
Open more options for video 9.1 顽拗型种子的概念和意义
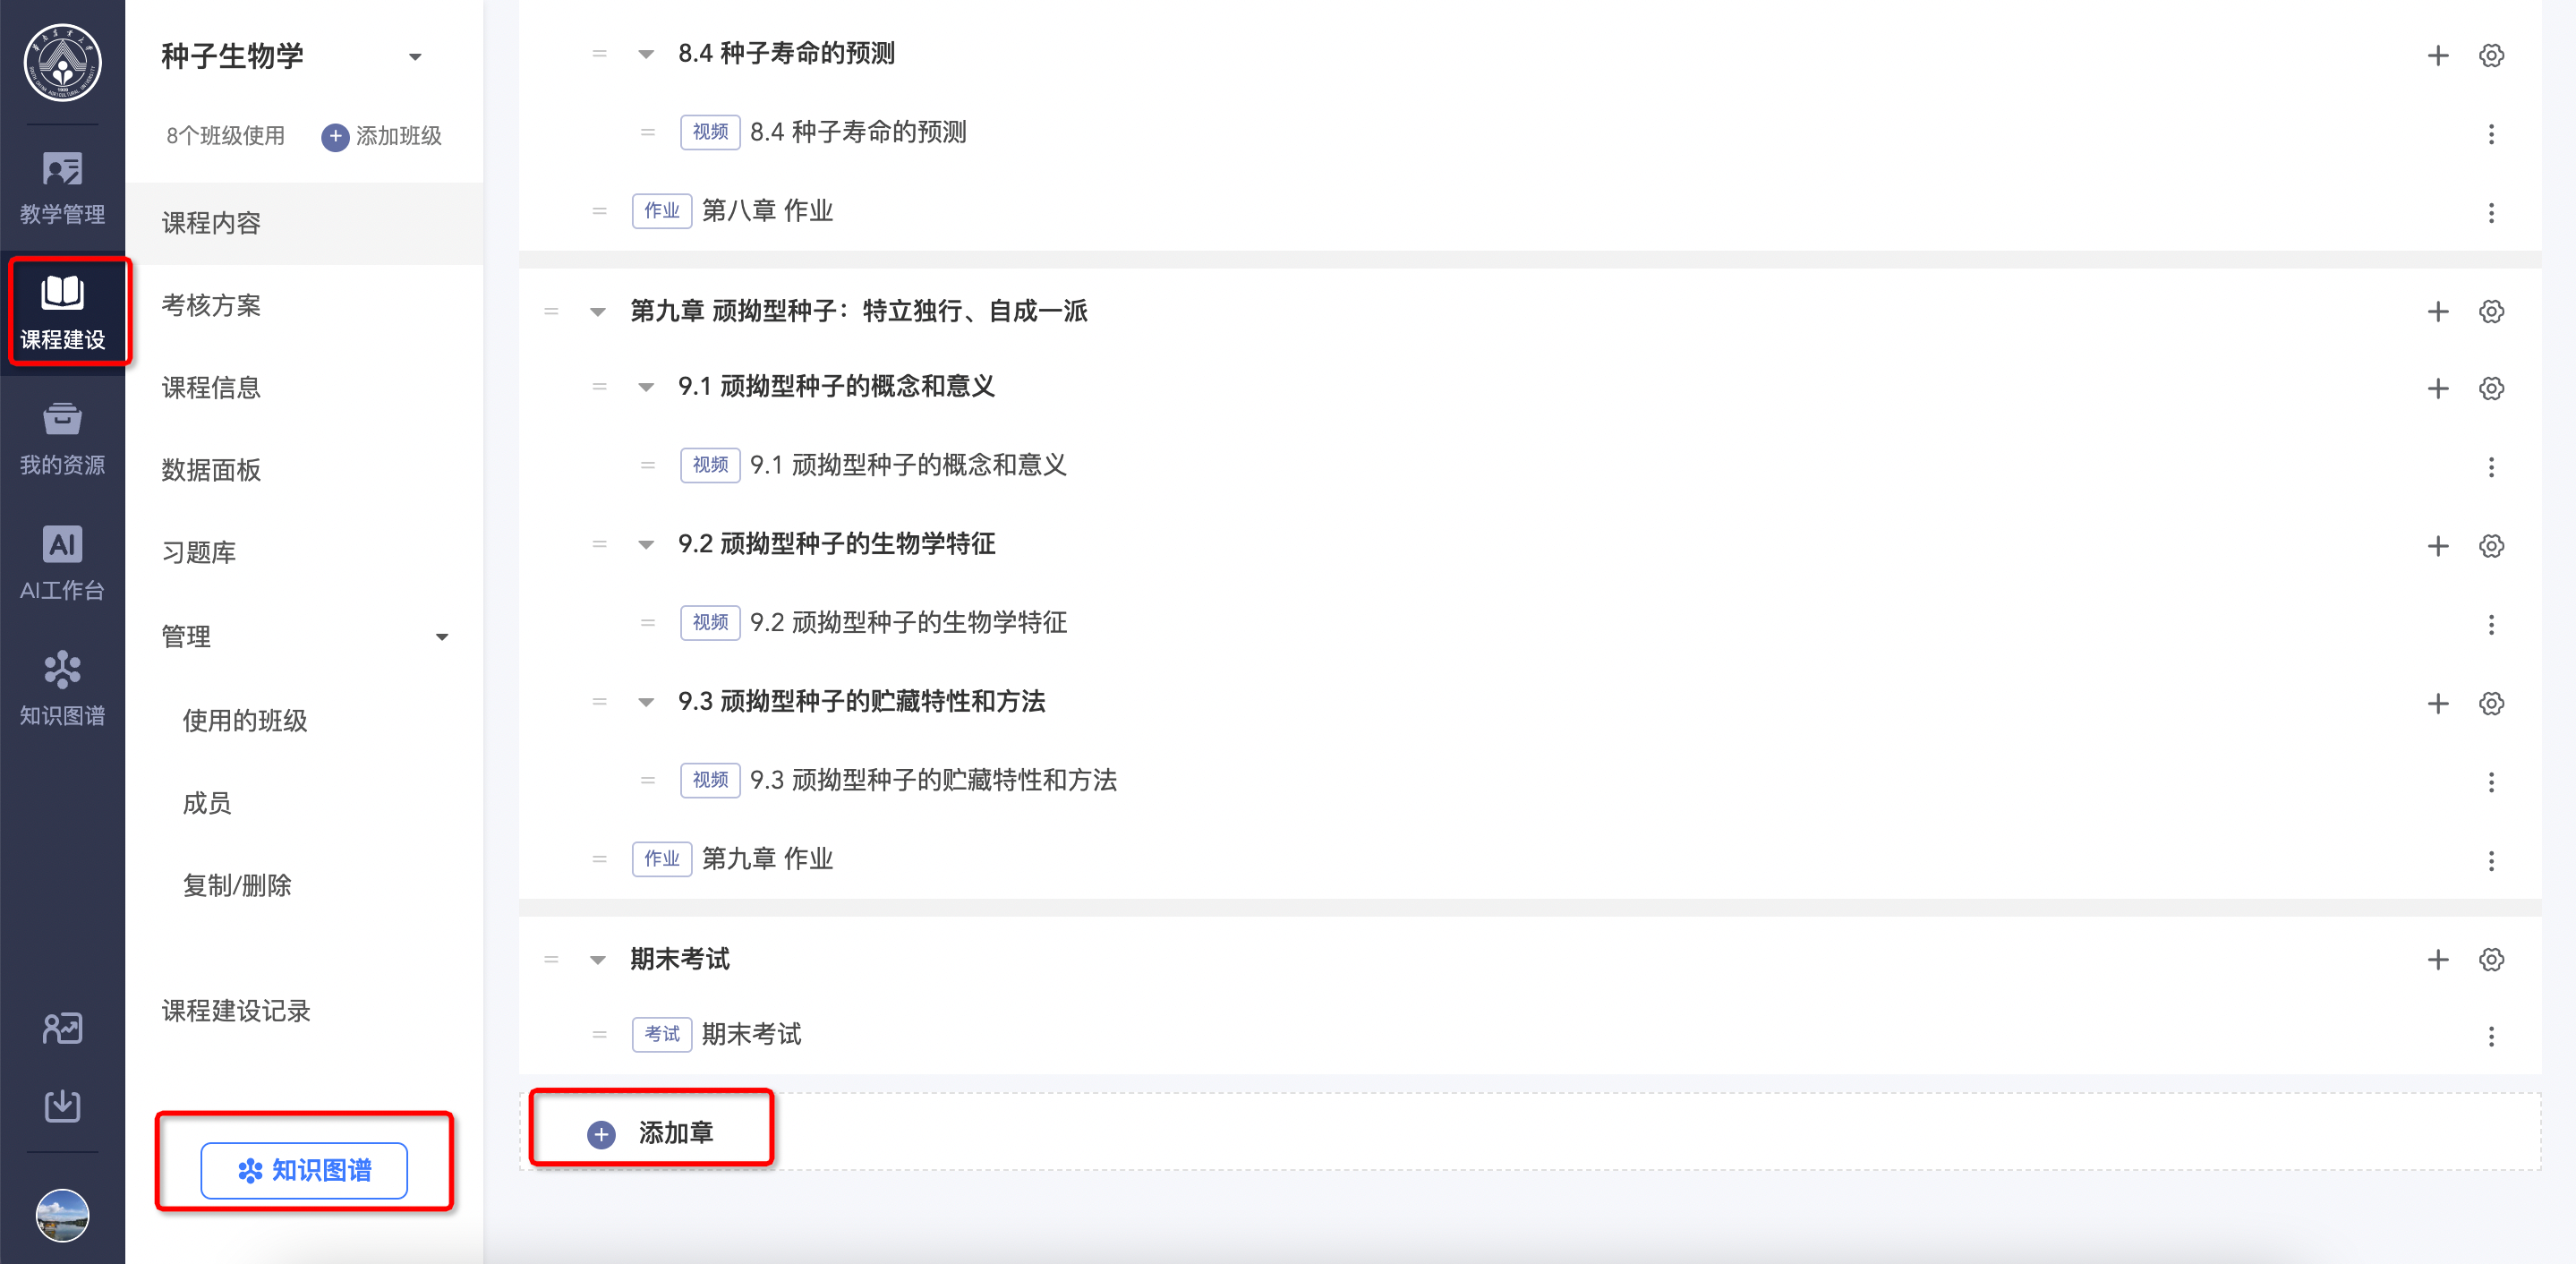(2491, 466)
